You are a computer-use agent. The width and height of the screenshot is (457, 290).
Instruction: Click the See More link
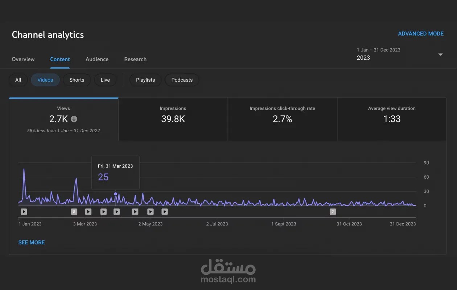pos(32,243)
